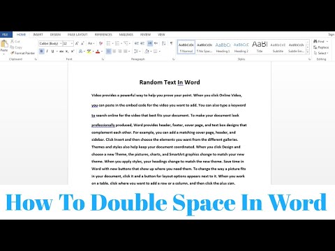This screenshot has width=335, height=251.
Task: Switch to the PAGE LAYOUT tab
Action: 77,34
